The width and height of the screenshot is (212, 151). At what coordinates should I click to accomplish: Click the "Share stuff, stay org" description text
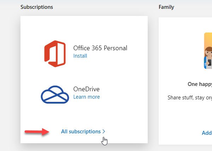[x=189, y=97]
